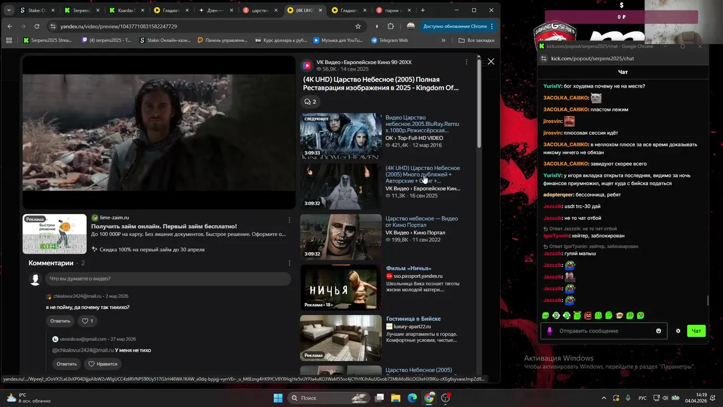Click the microphone icon in system tray
723x407 pixels.
click(x=628, y=398)
